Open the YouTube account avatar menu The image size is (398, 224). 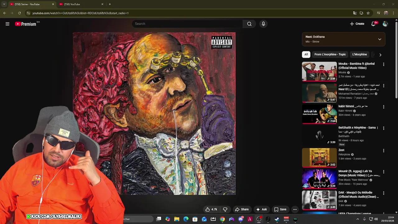pyautogui.click(x=385, y=24)
